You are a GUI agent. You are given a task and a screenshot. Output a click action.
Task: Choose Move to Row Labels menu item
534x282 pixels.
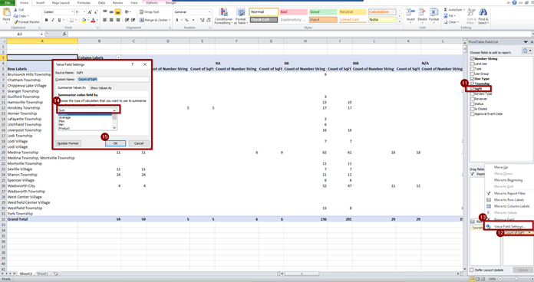509,200
